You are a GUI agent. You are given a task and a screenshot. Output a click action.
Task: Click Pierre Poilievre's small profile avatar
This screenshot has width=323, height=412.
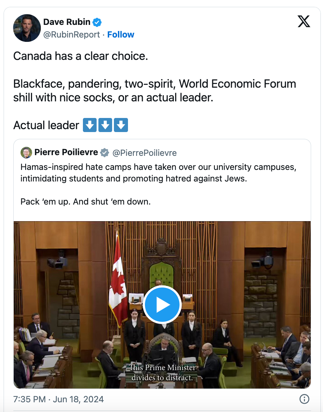tap(26, 153)
